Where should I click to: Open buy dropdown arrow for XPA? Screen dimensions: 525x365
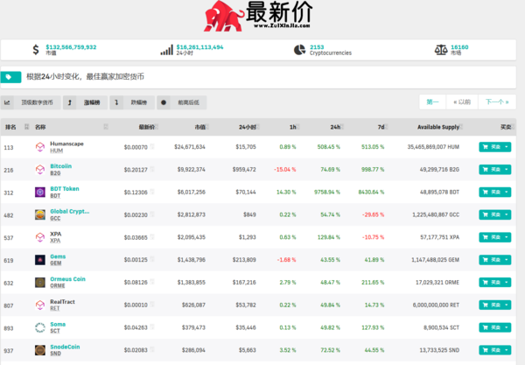[507, 237]
